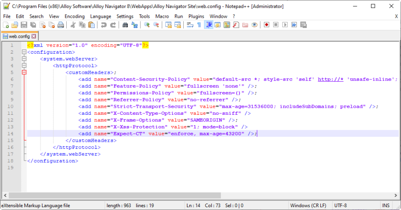
Task: Toggle the word wrap toolbar button
Action: click(190, 25)
